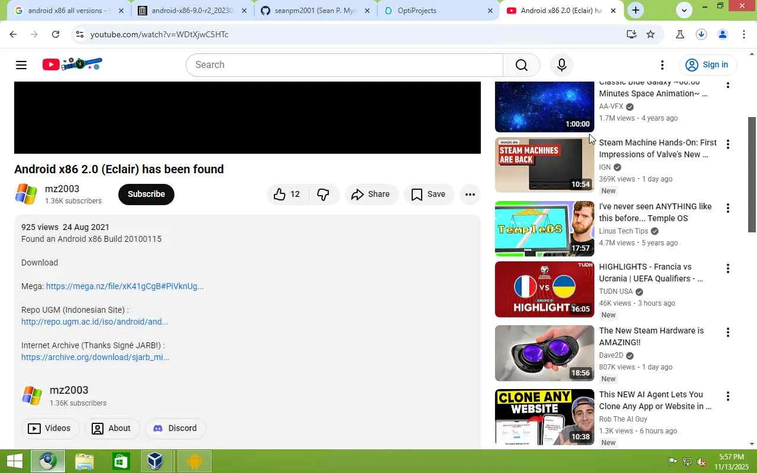This screenshot has height=473, width=757.
Task: Bookmark this page with the star
Action: (x=651, y=34)
